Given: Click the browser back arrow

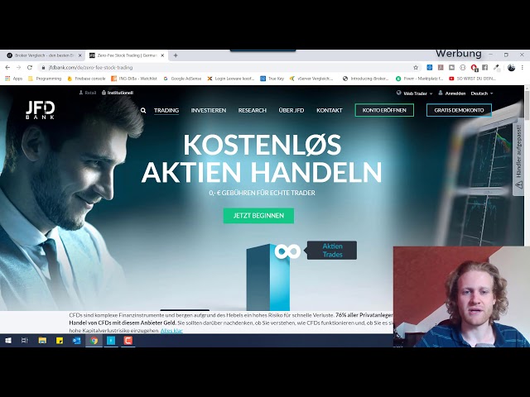Looking at the screenshot, I should pyautogui.click(x=7, y=67).
